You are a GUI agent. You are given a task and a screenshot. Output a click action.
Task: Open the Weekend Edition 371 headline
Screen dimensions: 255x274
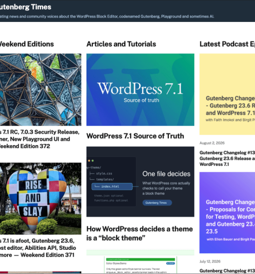click(38, 248)
